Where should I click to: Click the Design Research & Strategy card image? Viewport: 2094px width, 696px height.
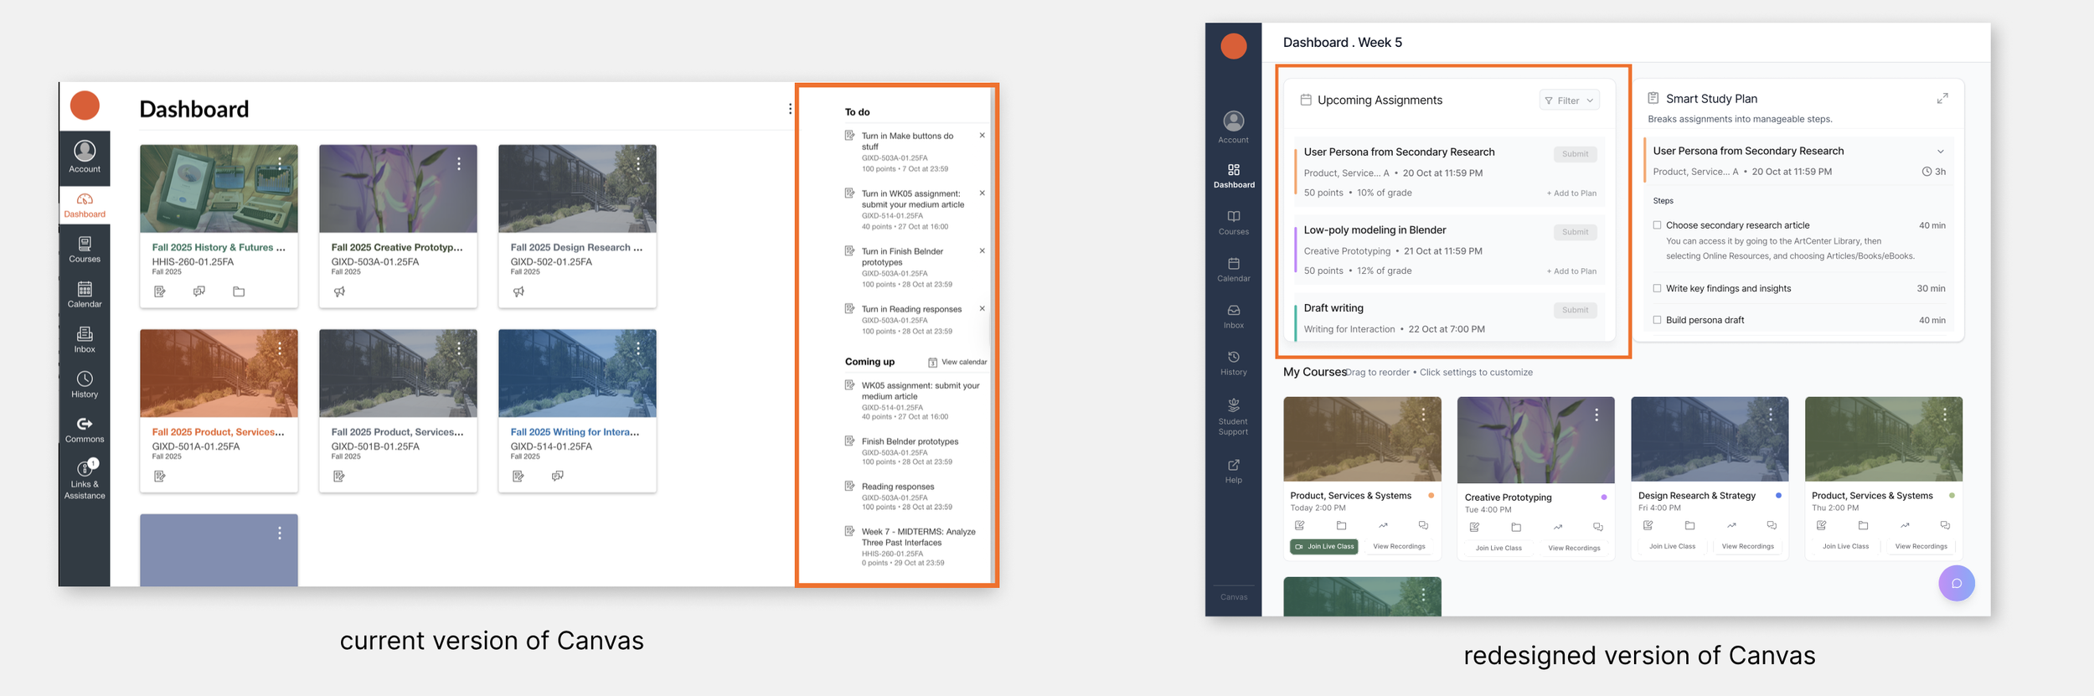tap(1710, 439)
